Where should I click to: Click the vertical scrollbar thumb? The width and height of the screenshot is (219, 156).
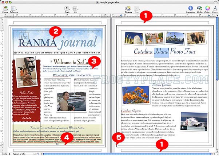click(217, 49)
